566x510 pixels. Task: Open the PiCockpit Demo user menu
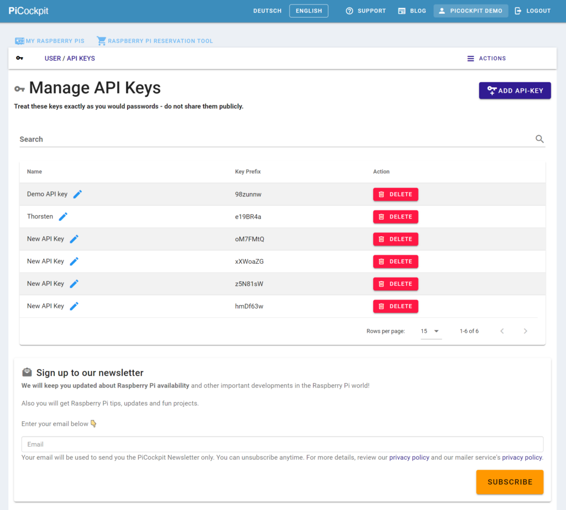471,11
